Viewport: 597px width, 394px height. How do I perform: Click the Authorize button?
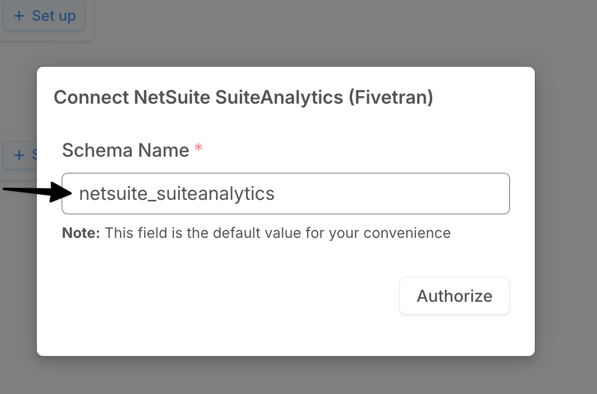tap(454, 295)
